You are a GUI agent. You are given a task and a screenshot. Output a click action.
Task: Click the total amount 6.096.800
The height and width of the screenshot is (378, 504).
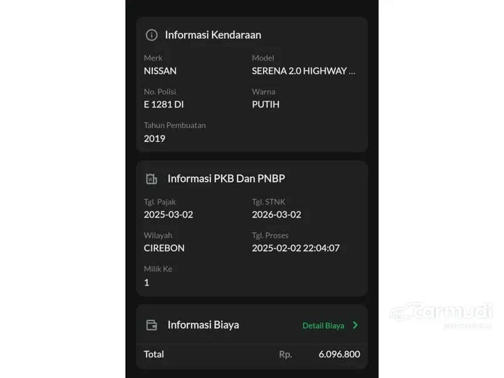[339, 354]
